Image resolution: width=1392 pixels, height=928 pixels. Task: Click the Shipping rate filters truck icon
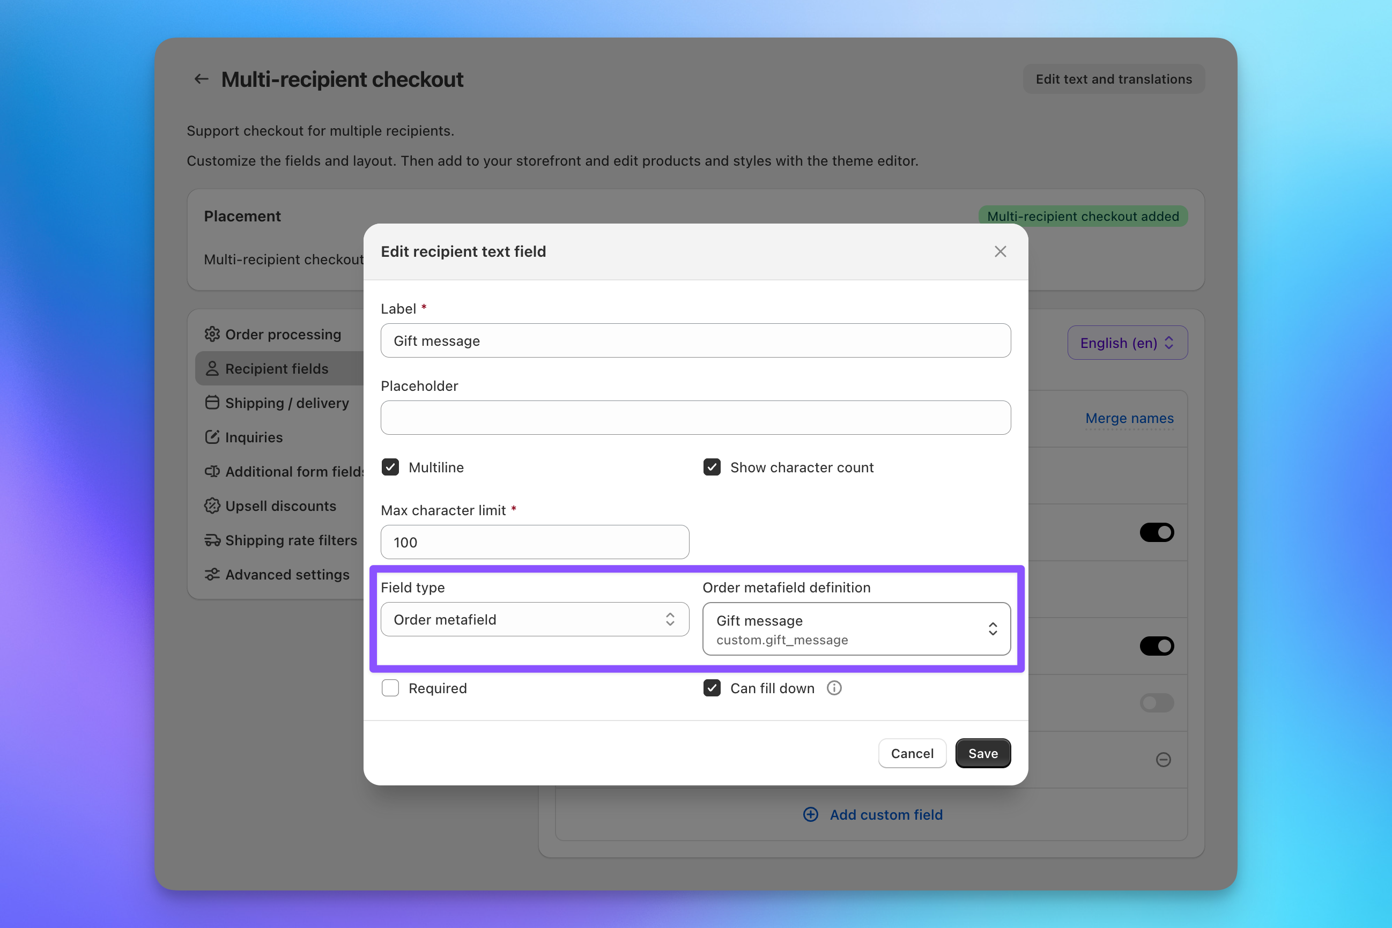coord(212,540)
